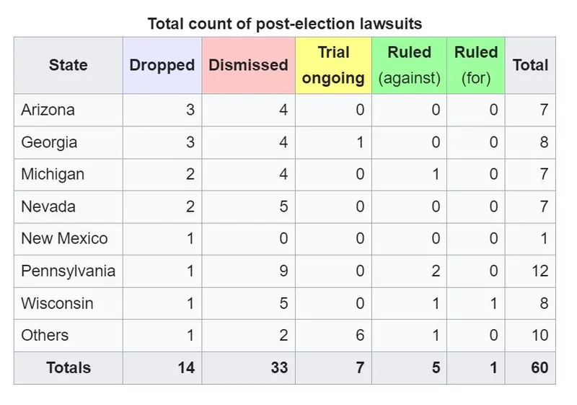Screen dimensions: 577x405
Task: Select the New Mexico row label
Action: click(64, 238)
